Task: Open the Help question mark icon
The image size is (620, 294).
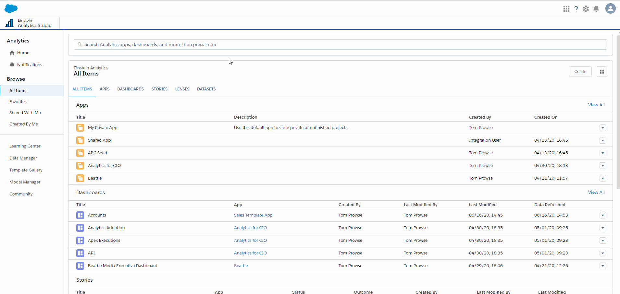Action: pyautogui.click(x=576, y=9)
